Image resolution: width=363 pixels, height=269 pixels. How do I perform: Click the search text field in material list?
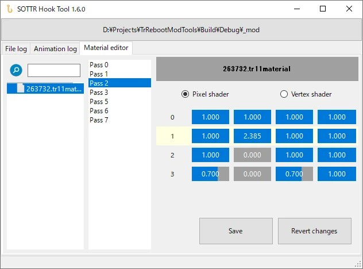coord(54,71)
